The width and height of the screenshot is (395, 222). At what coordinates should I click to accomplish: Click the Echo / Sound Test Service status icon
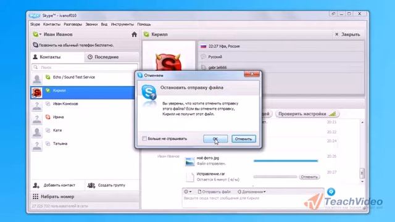[x=48, y=77]
